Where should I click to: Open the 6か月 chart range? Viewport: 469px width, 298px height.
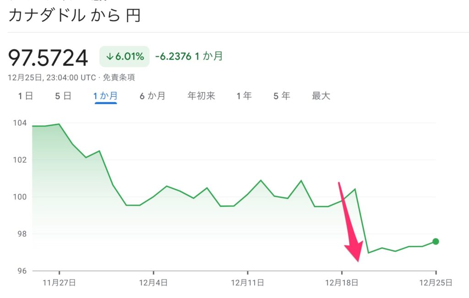pos(153,96)
